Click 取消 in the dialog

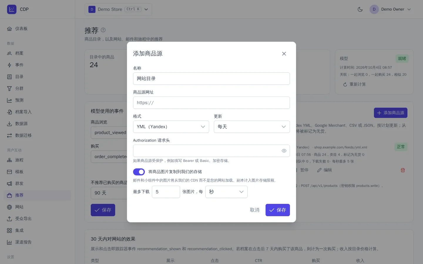tap(255, 210)
